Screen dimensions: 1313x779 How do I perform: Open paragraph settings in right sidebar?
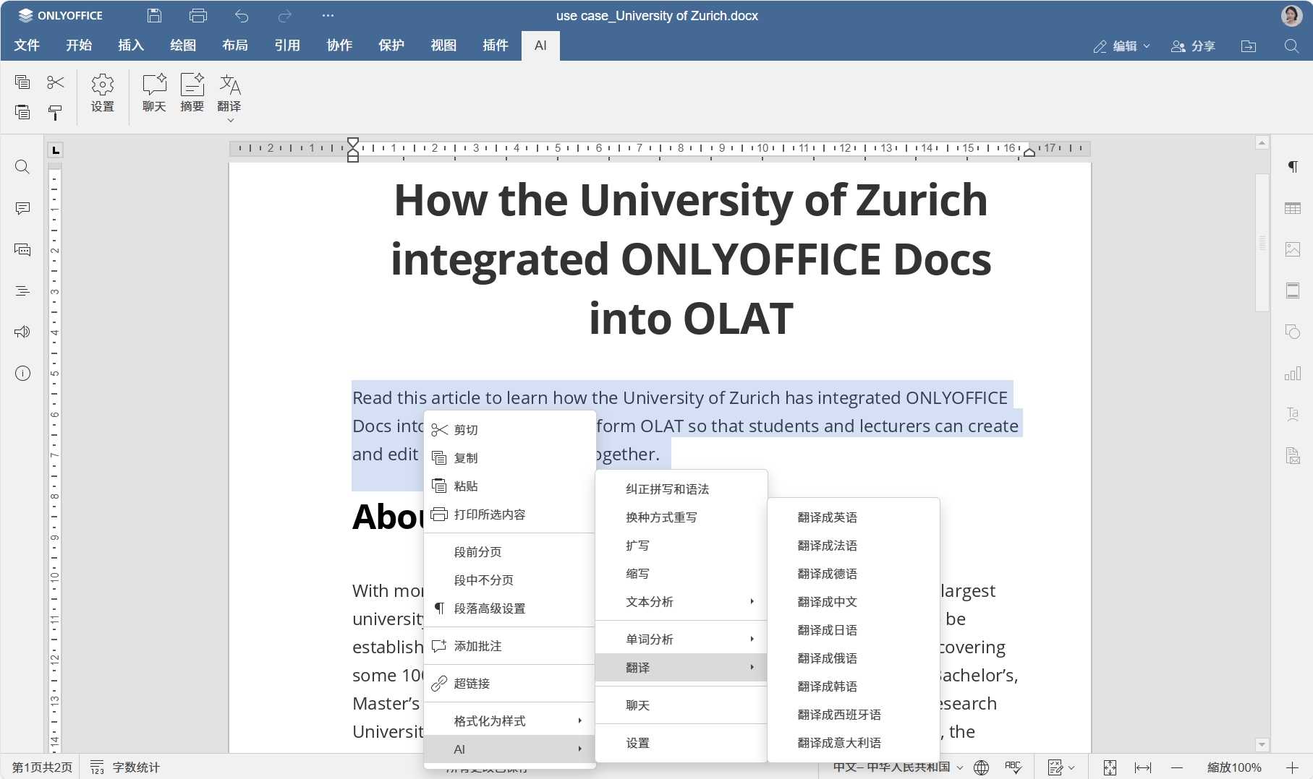coord(1293,167)
